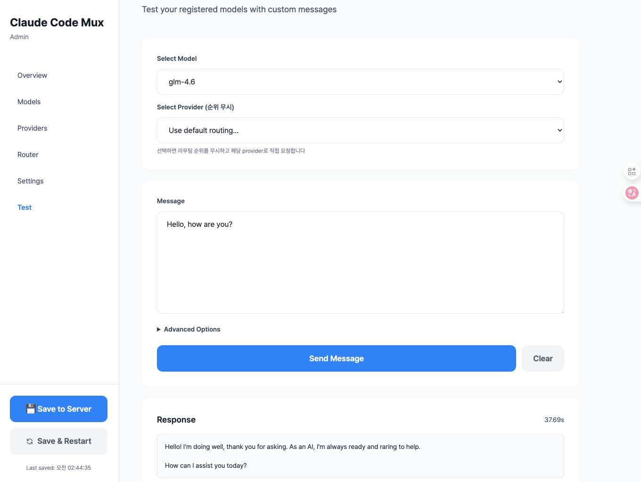Expand the Advanced Options section
Viewport: 641px width, 482px height.
(189, 329)
